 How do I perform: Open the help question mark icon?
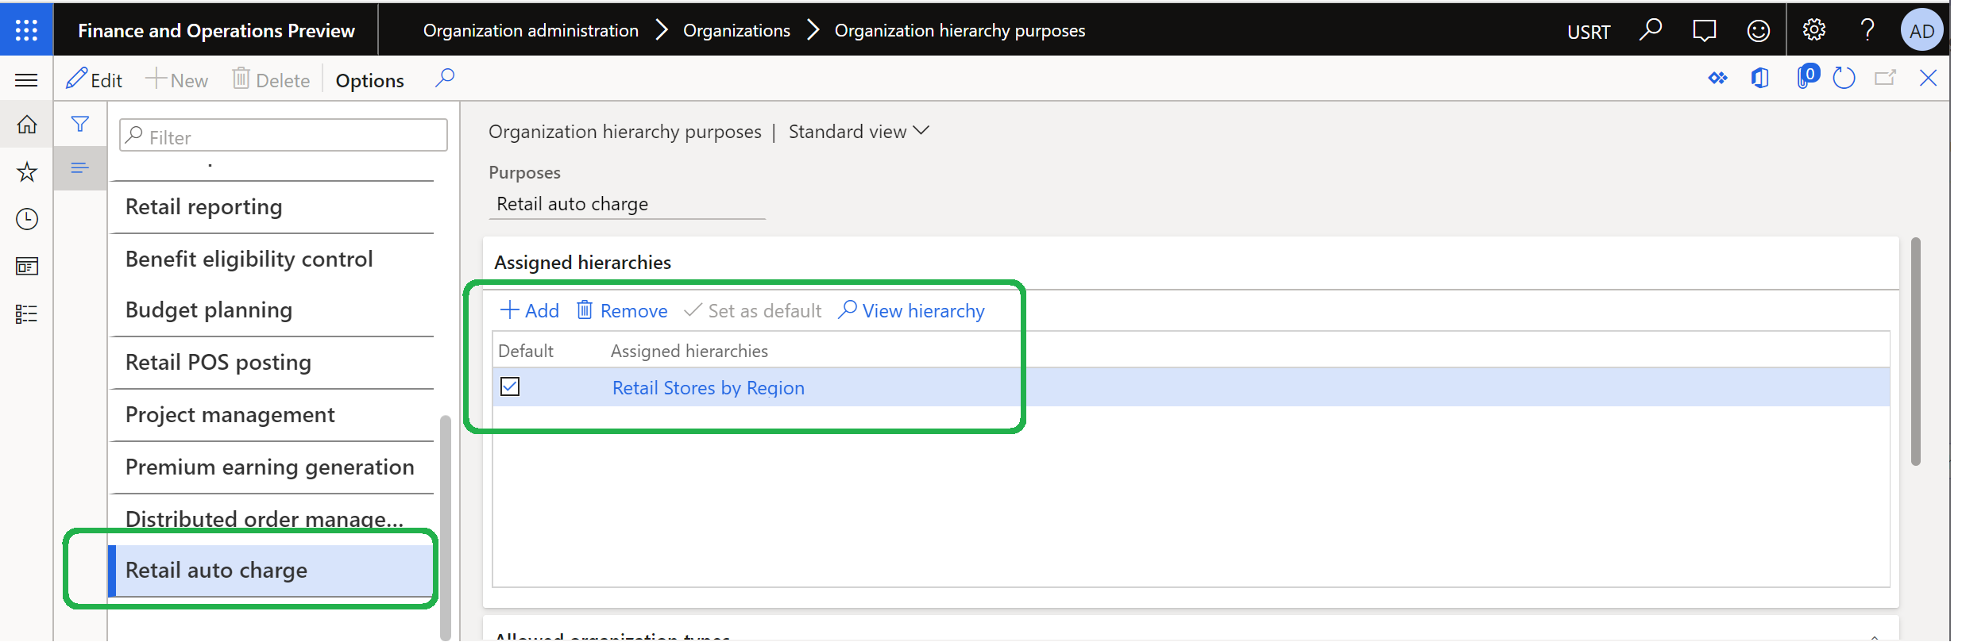click(1867, 30)
